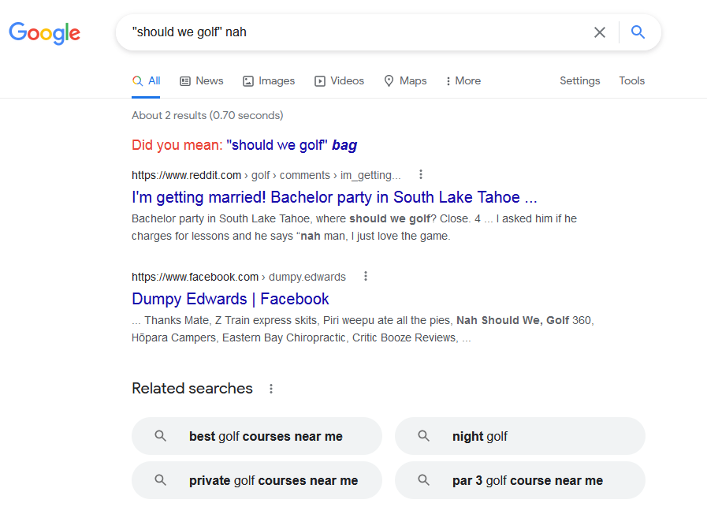Click the blue magnifier search button
Viewport: 707px width, 507px height.
(x=638, y=32)
